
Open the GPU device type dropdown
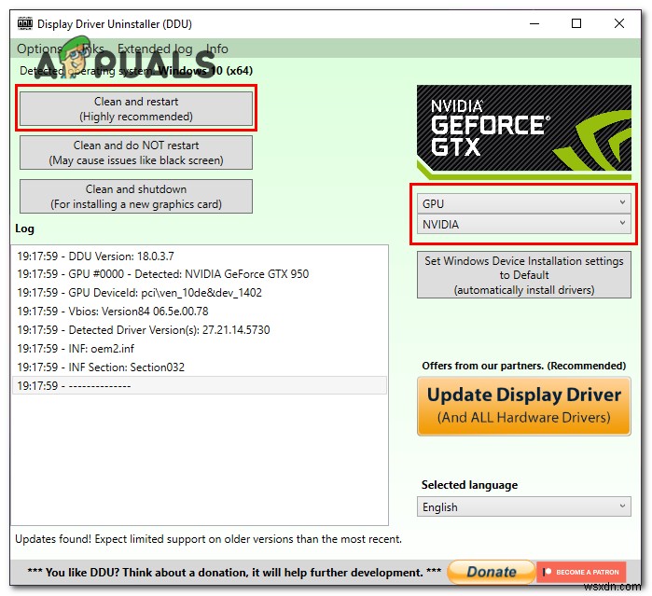523,203
